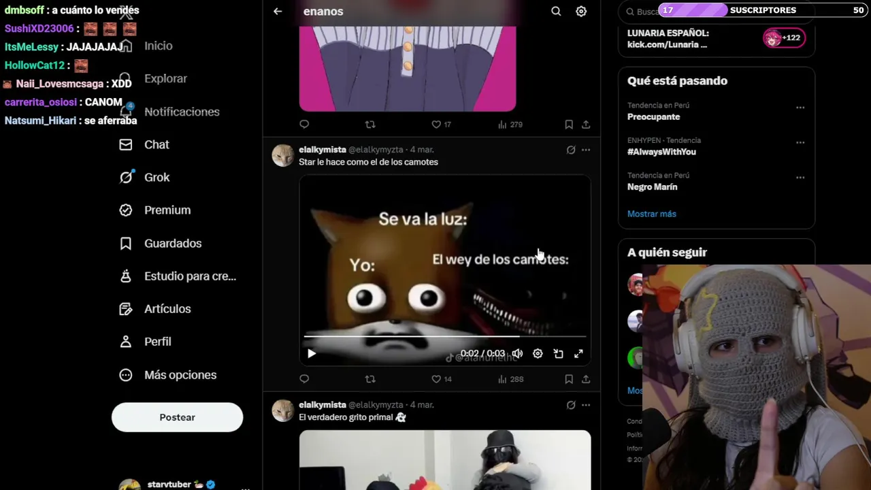871x490 pixels.
Task: Expand Más opciones in sidebar
Action: pyautogui.click(x=180, y=375)
